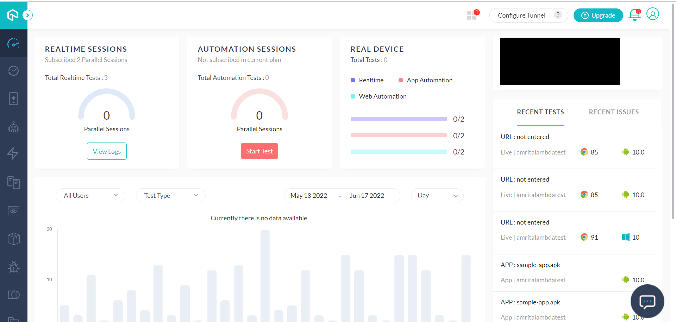Select the Realtime Testing speedometer icon
Image resolution: width=676 pixels, height=322 pixels.
(14, 43)
